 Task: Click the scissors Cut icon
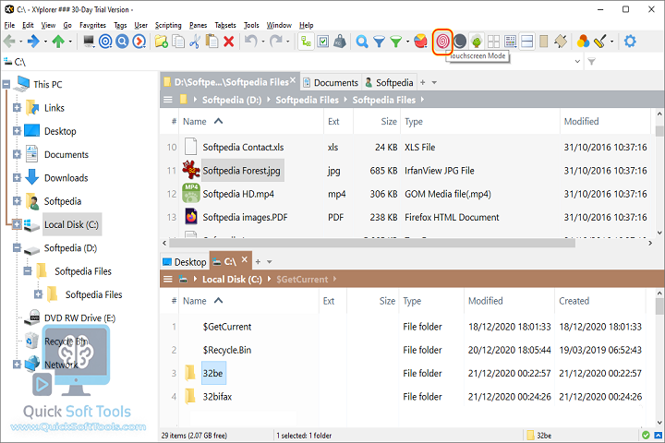[195, 42]
